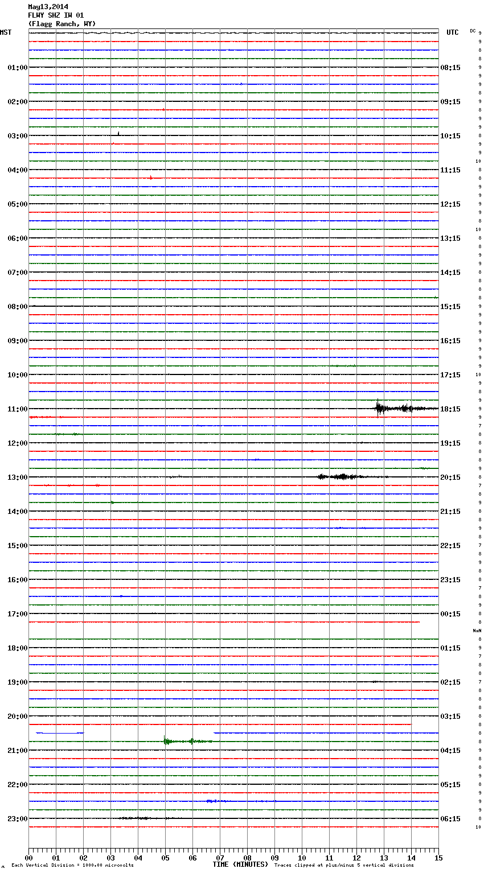Click the UTC time zone label
Viewport: 484px width, 873px height.
[453, 32]
